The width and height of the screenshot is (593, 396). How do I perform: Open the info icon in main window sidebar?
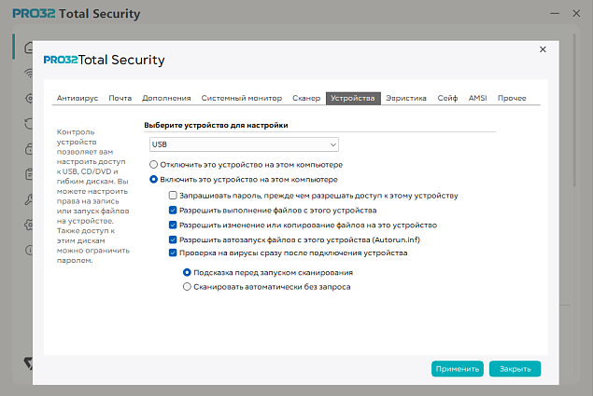coord(29,250)
